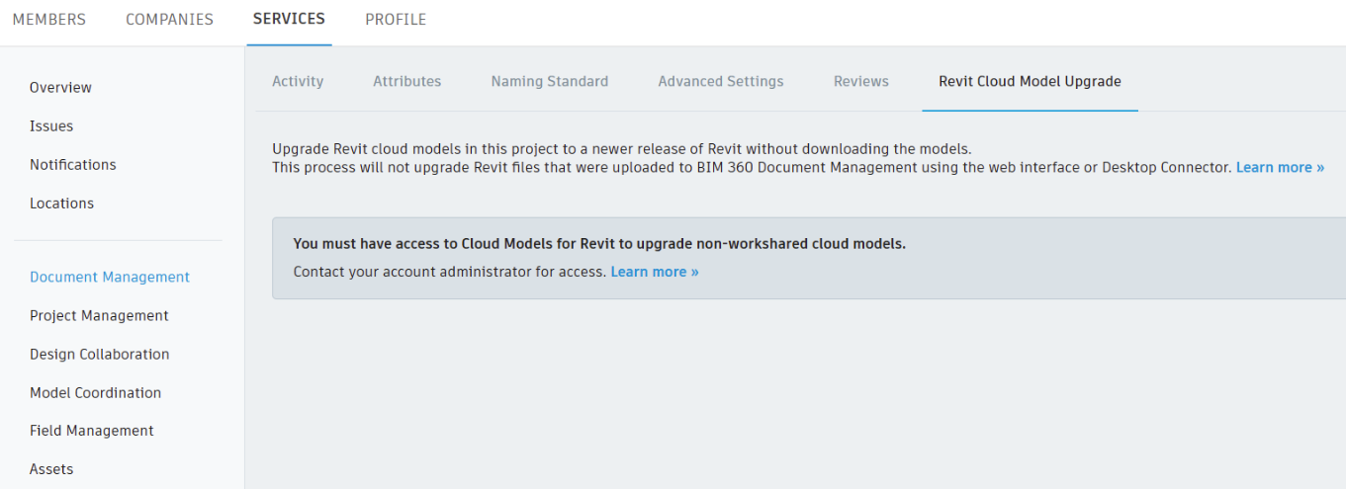Open Locations in the sidebar

click(x=61, y=204)
